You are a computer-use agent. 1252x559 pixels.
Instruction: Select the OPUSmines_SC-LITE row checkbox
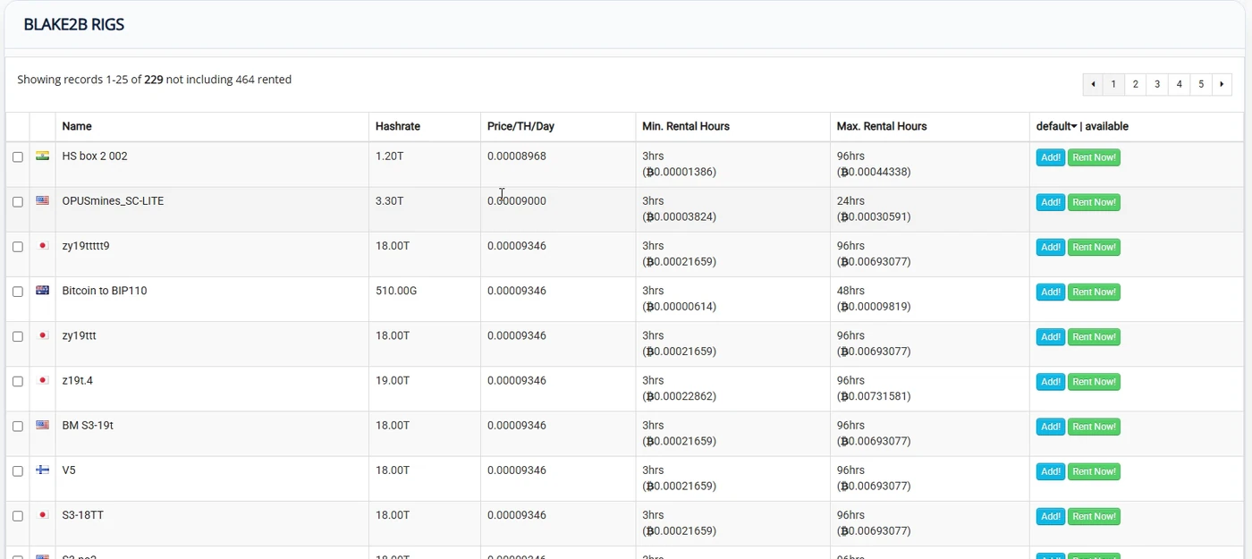pyautogui.click(x=18, y=202)
